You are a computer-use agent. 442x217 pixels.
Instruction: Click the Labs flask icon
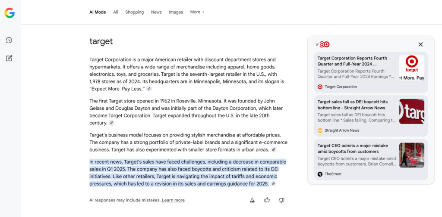(x=253, y=200)
